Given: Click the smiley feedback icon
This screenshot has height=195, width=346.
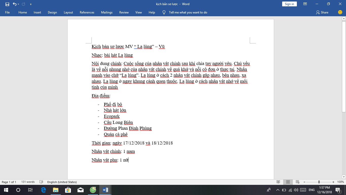Looking at the screenshot, I should pos(340,12).
